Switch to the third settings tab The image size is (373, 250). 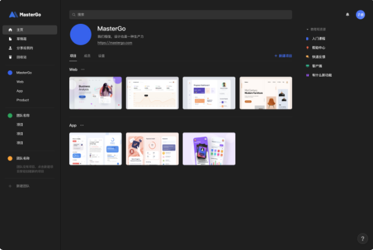(101, 56)
